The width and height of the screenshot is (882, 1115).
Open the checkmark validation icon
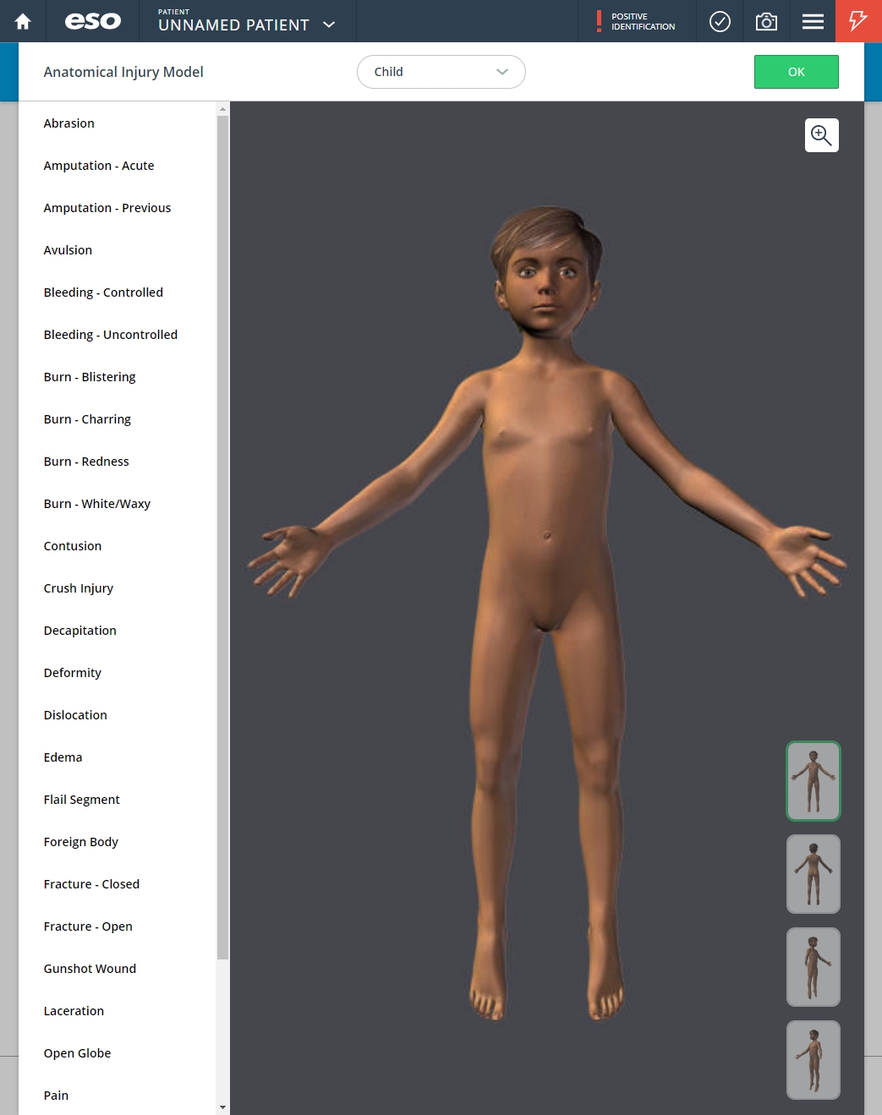720,21
